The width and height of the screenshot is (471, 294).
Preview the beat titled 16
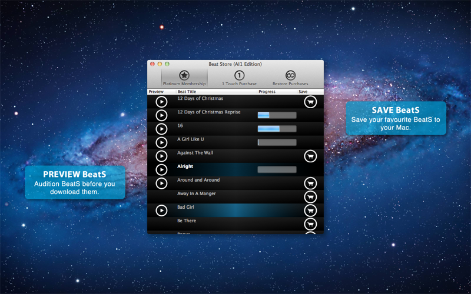[161, 129]
